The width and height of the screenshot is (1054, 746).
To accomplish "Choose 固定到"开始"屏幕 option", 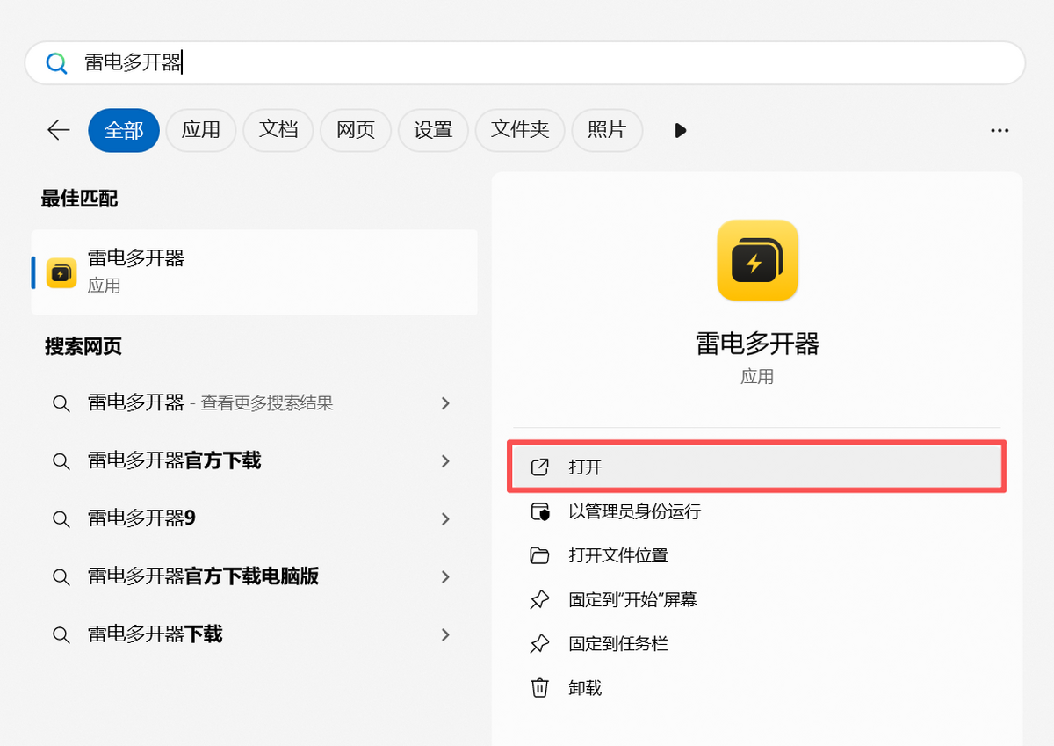I will (x=632, y=600).
